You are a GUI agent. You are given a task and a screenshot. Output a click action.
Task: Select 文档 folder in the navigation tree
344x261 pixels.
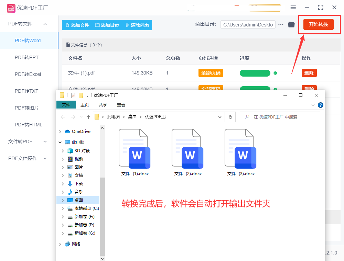pyautogui.click(x=75, y=175)
